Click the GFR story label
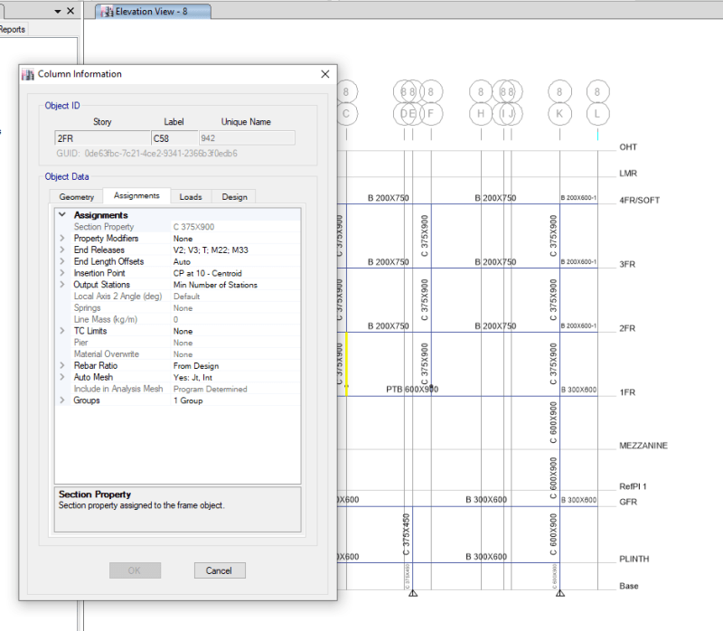723x631 pixels. coord(628,502)
